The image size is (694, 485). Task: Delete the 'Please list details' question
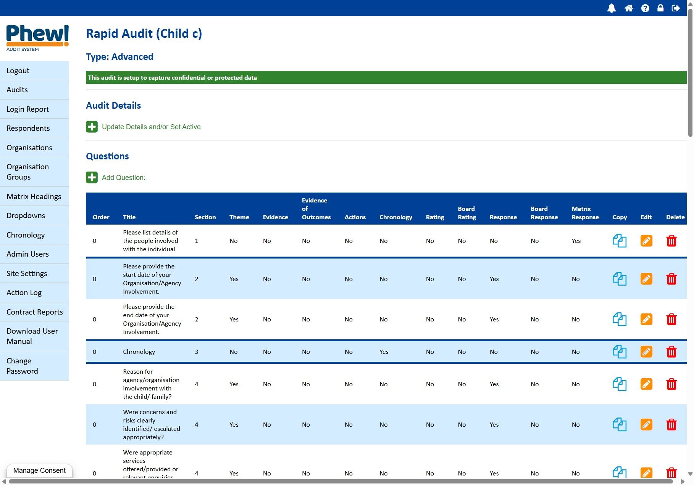671,241
